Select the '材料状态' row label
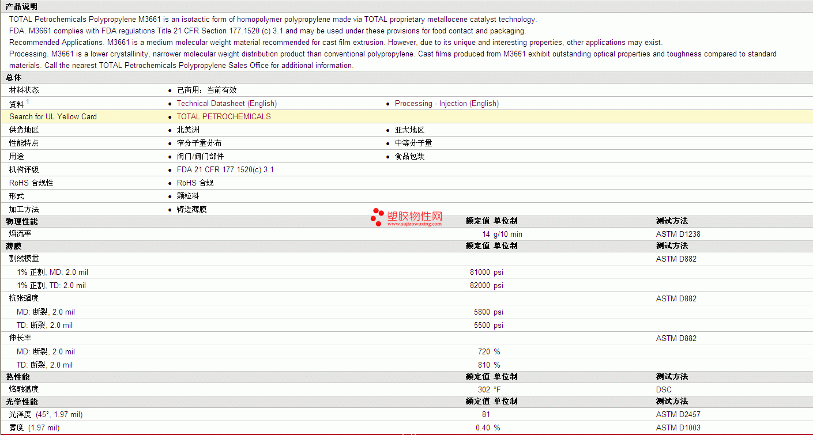Viewport: 813px width, 435px height. pos(24,90)
